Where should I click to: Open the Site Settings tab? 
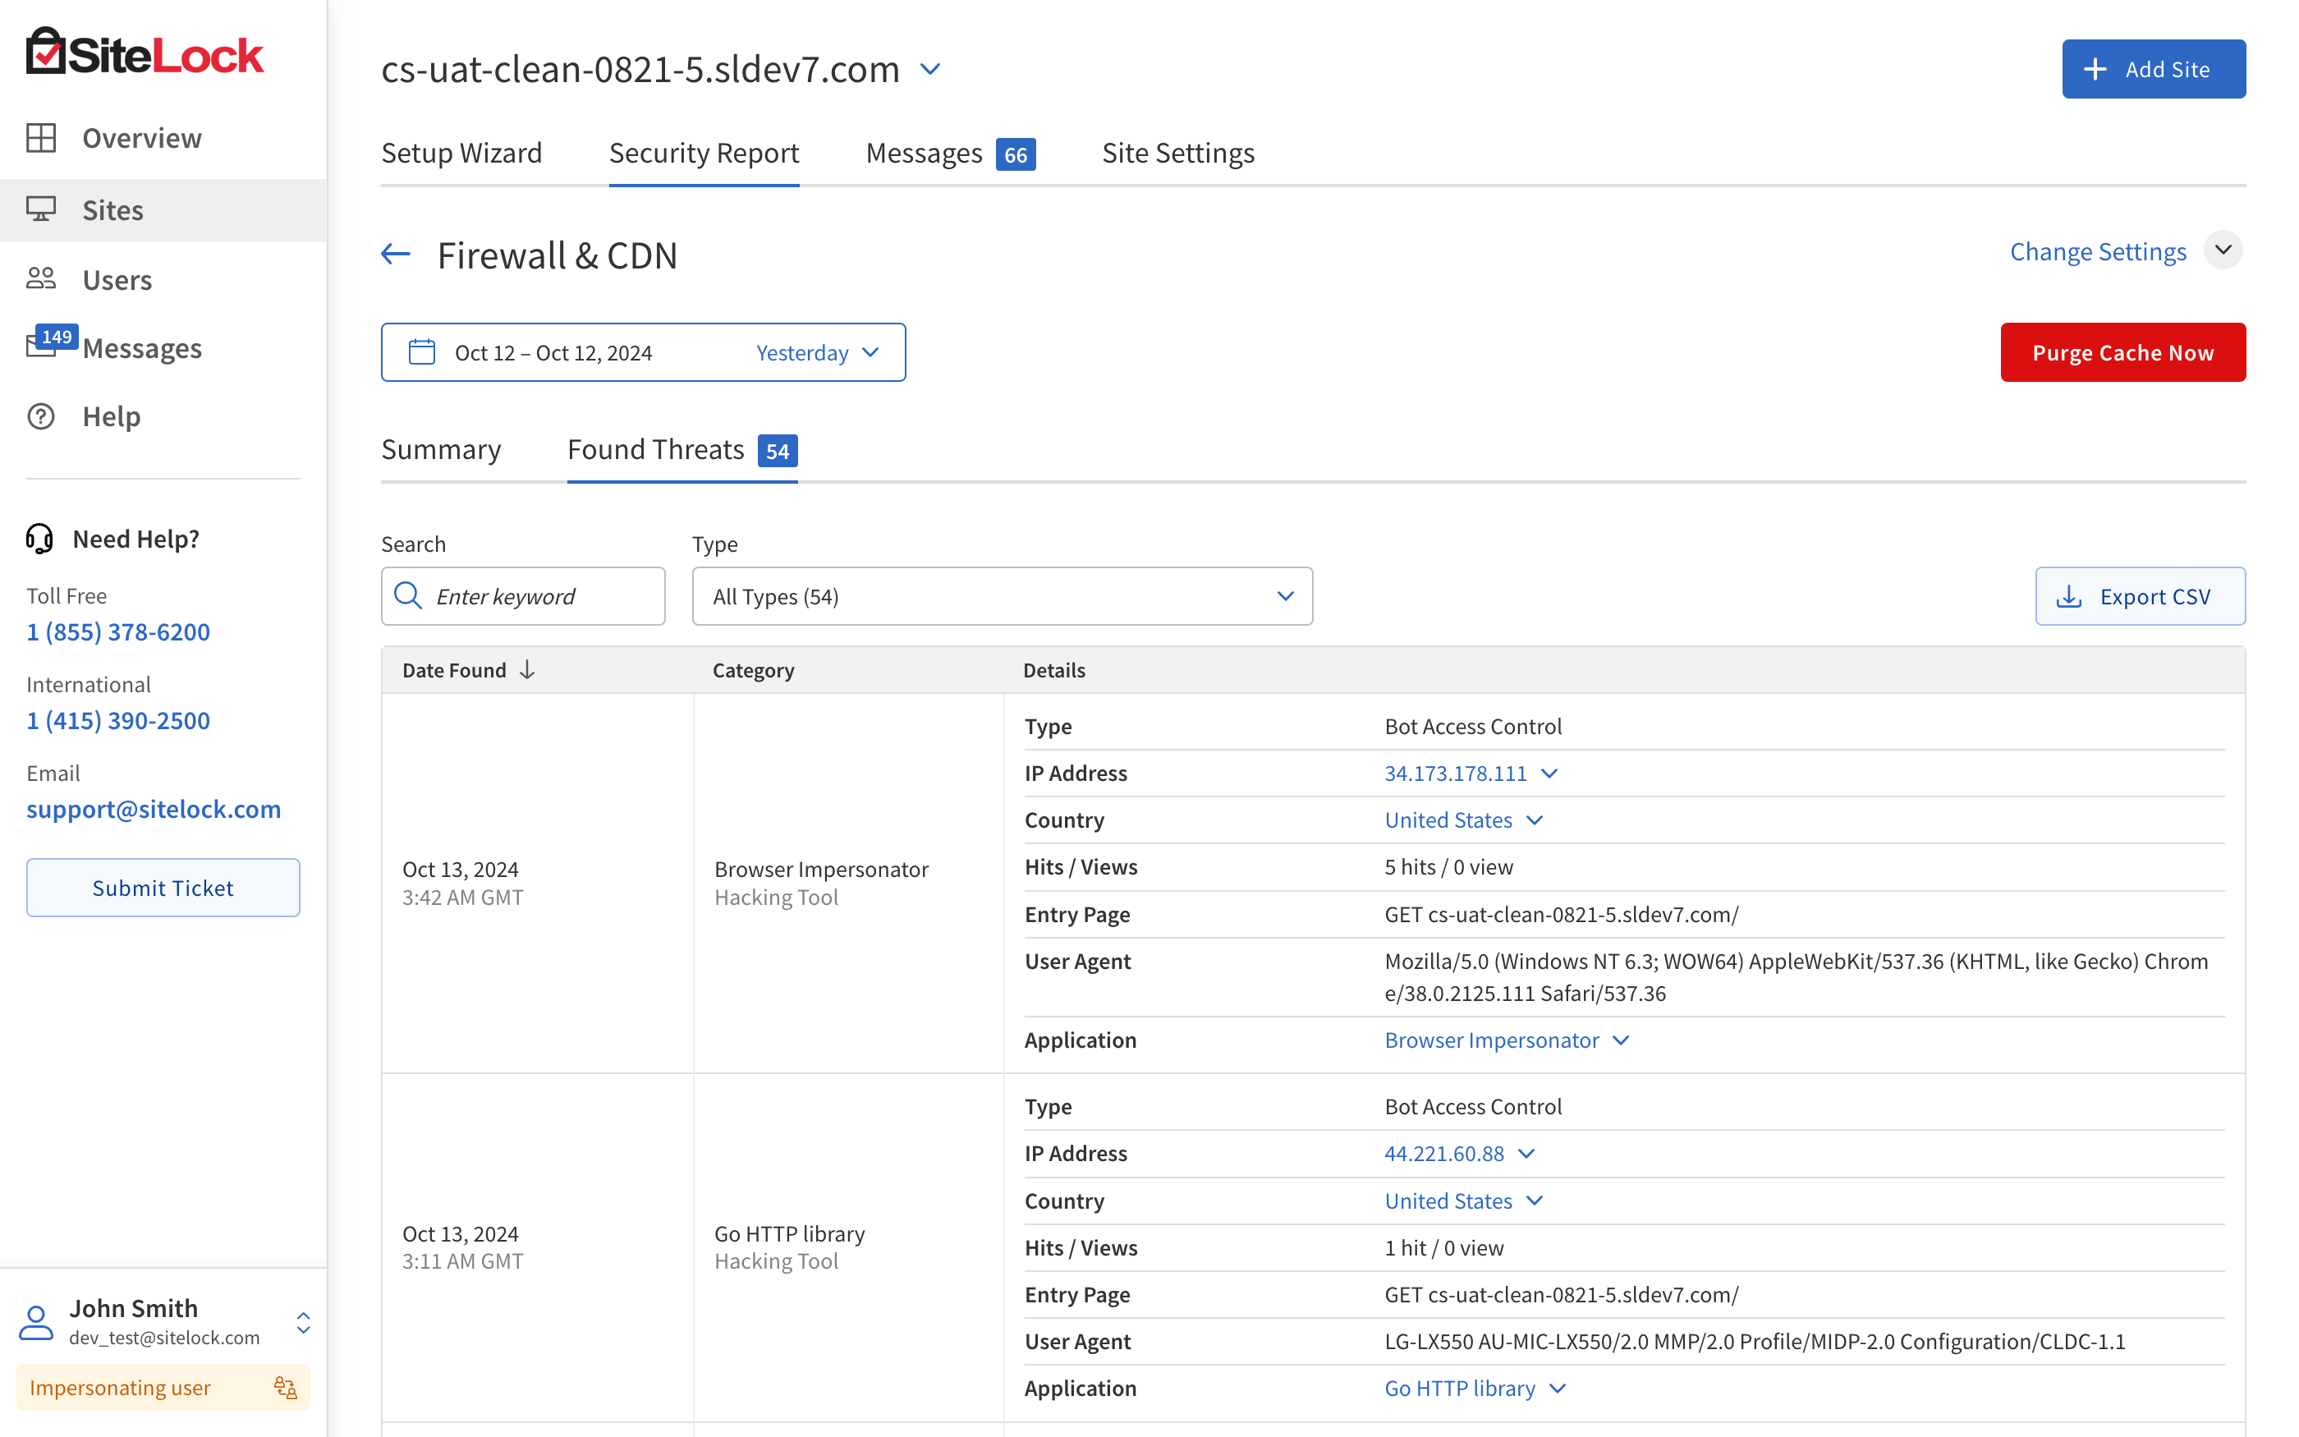click(1178, 153)
